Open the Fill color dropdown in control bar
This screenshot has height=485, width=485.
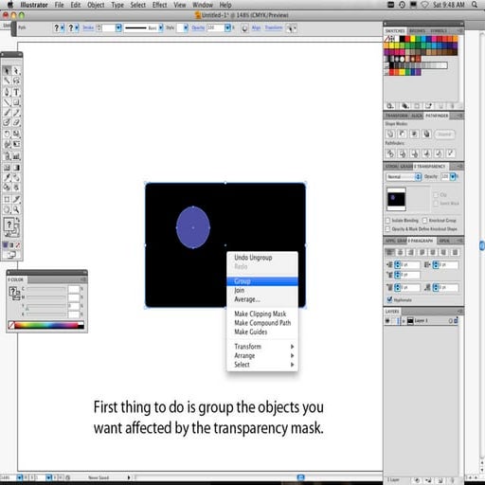pos(63,28)
